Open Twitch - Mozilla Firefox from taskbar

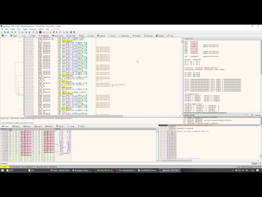(60, 170)
